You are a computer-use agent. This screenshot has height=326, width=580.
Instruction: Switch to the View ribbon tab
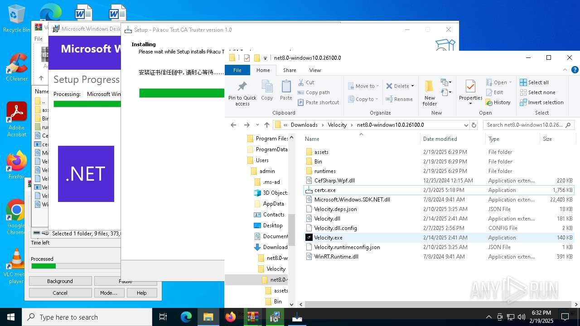315,70
